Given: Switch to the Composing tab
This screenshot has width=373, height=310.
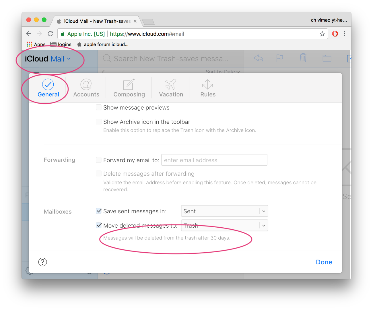Looking at the screenshot, I should point(129,88).
